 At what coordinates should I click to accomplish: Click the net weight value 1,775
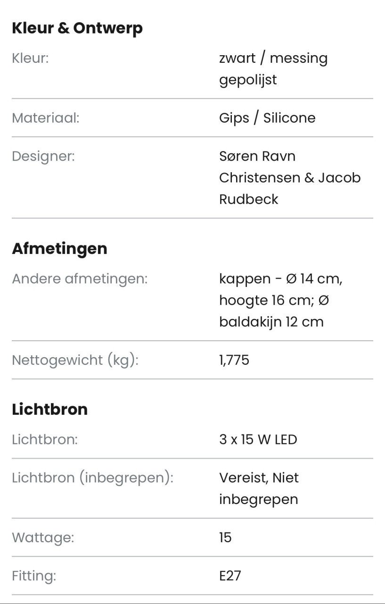click(234, 361)
